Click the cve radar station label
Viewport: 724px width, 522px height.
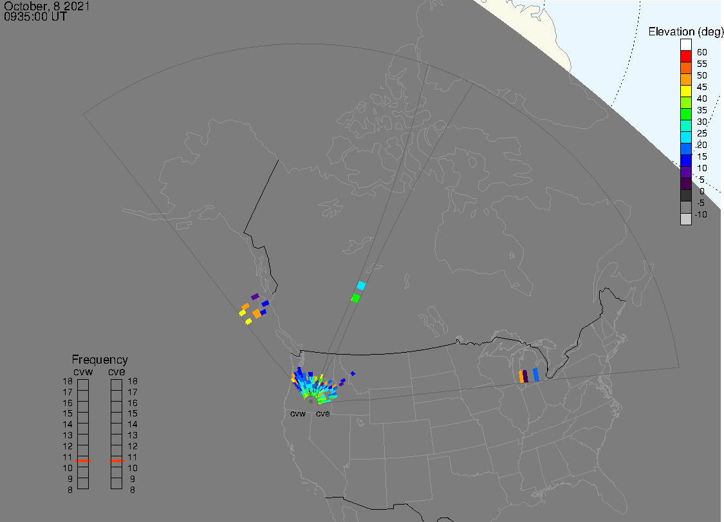tap(323, 413)
